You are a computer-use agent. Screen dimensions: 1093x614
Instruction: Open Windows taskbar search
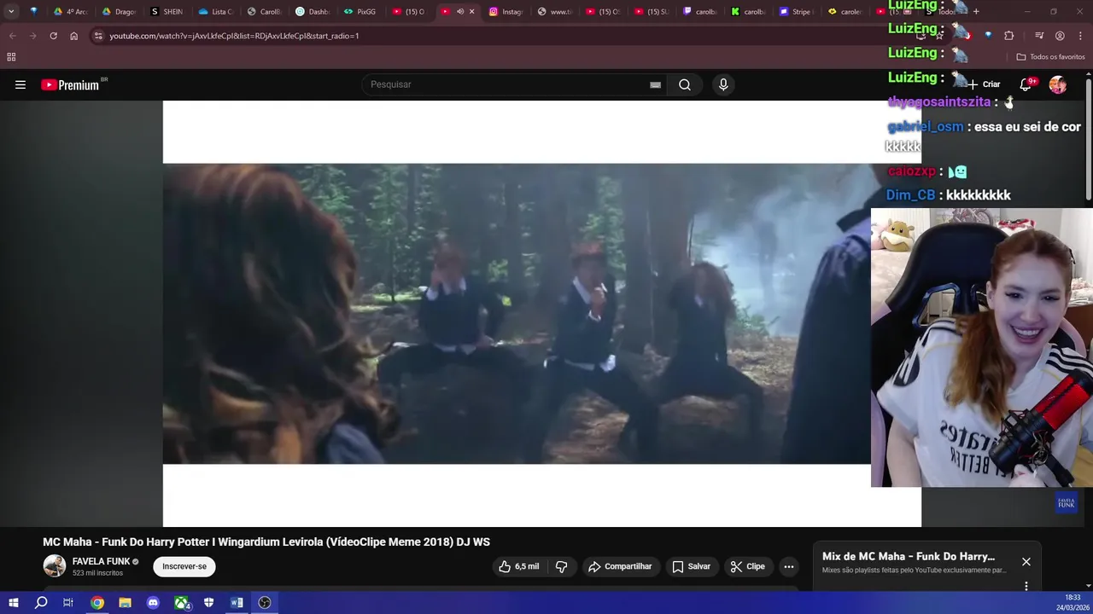pos(41,603)
